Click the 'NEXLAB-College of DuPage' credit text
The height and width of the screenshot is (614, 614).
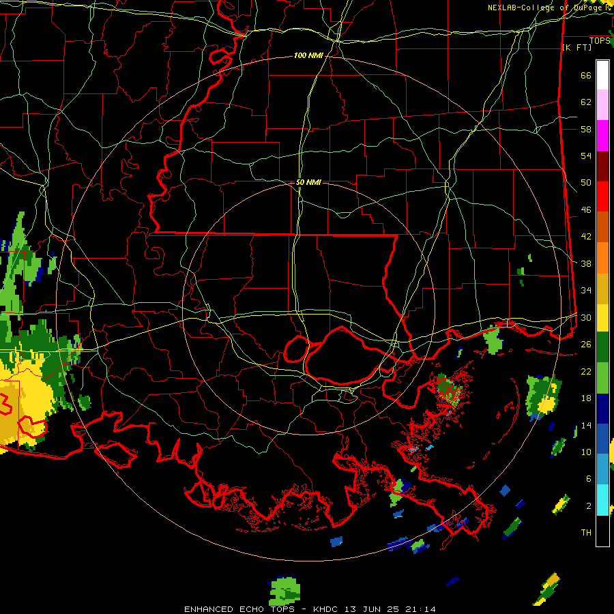pyautogui.click(x=545, y=8)
